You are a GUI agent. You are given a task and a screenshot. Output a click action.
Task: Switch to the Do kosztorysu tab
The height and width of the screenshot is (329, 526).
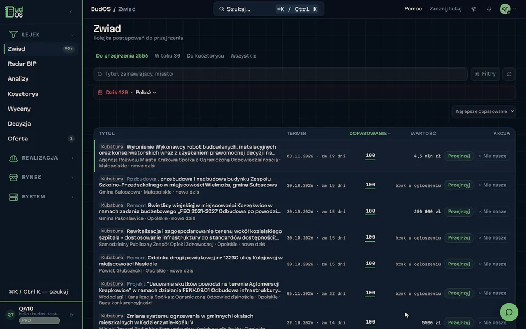205,56
